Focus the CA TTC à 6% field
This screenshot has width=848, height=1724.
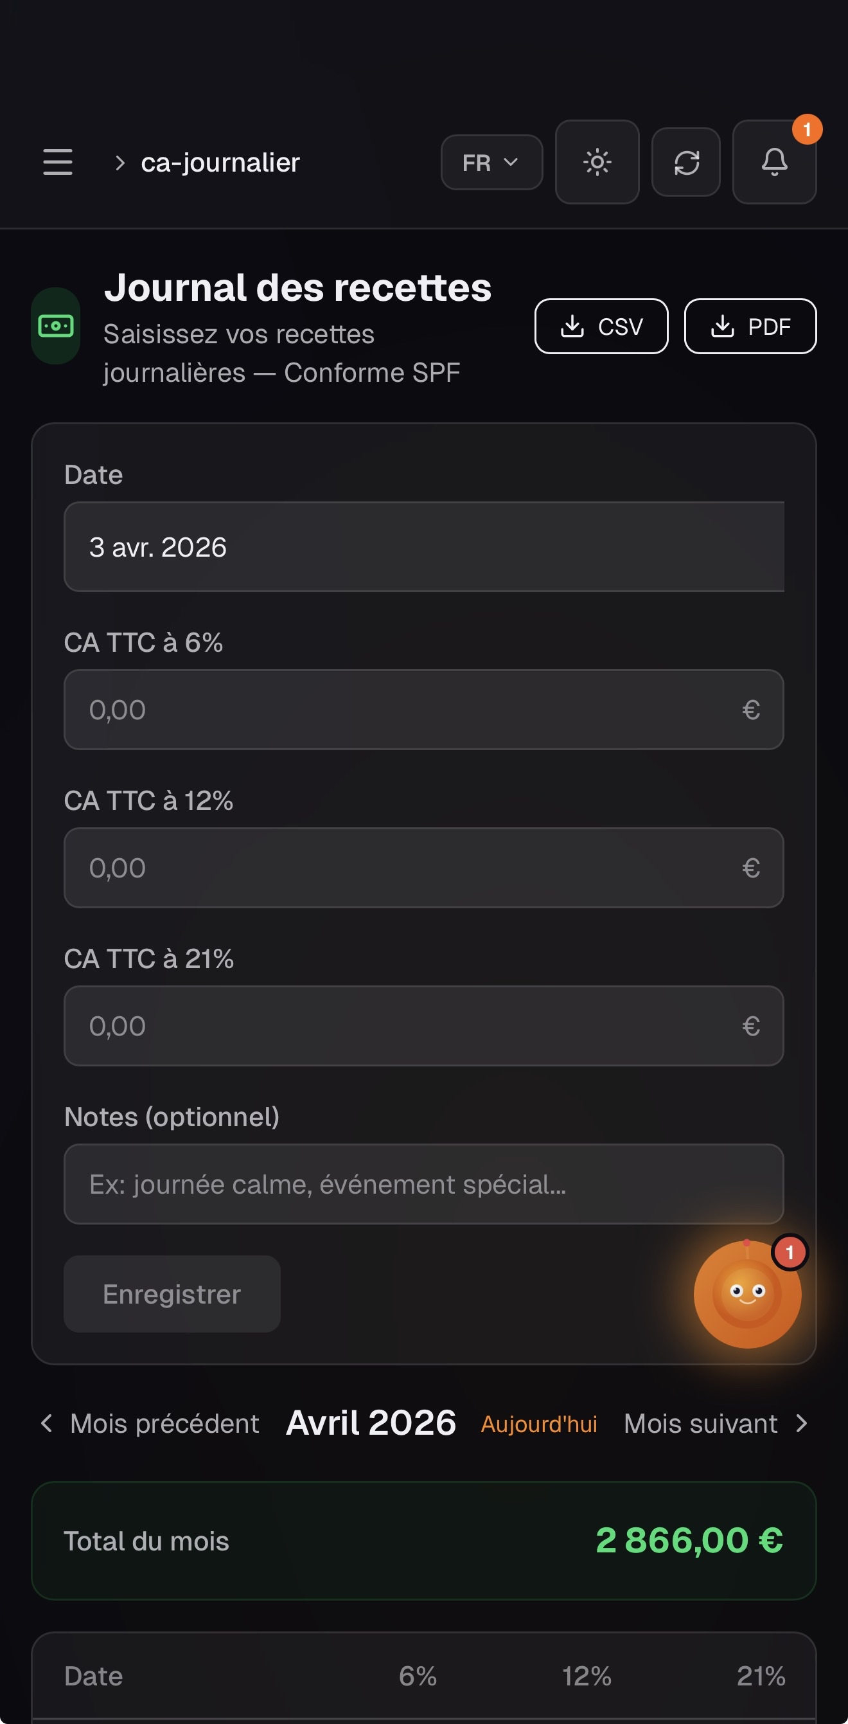coord(408,710)
